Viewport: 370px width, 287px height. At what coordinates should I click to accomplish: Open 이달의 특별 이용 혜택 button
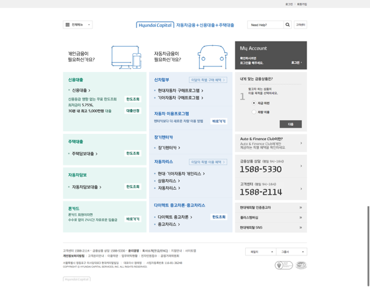point(208,162)
